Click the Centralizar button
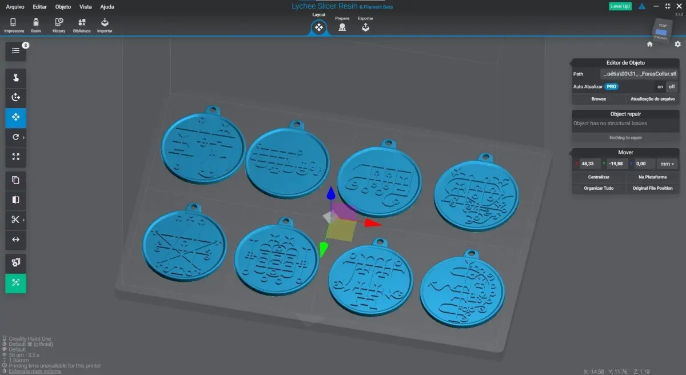 point(599,177)
